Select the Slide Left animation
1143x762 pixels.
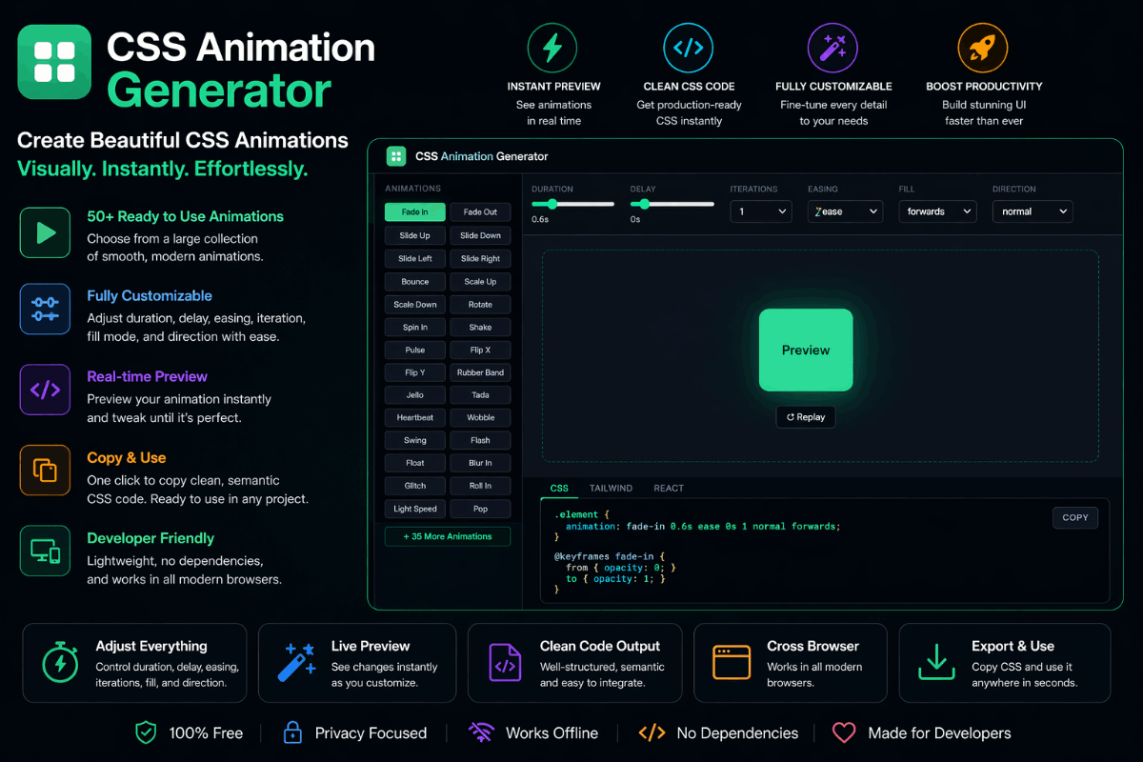(x=415, y=258)
